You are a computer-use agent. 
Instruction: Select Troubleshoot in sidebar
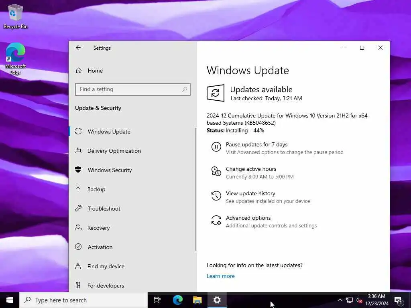pos(132,209)
